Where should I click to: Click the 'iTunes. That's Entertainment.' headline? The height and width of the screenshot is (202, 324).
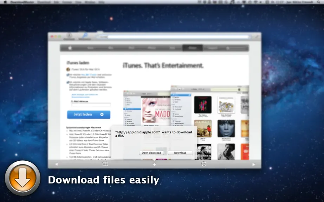click(163, 66)
